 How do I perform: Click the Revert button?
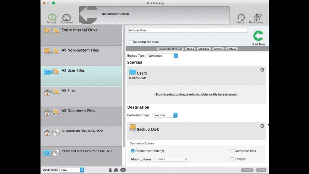247,170
